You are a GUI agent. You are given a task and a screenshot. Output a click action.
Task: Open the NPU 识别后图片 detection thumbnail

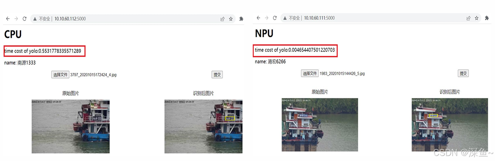(450, 125)
